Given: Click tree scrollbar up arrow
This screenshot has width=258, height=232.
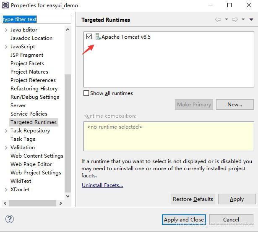Looking at the screenshot, I should tap(68, 30).
